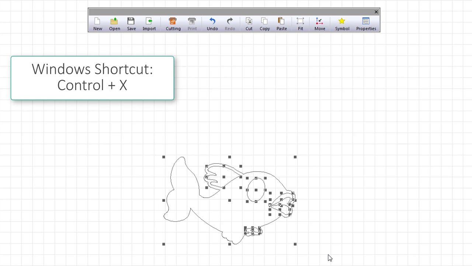Fit the drawing to view
This screenshot has width=472, height=266.
coord(301,24)
